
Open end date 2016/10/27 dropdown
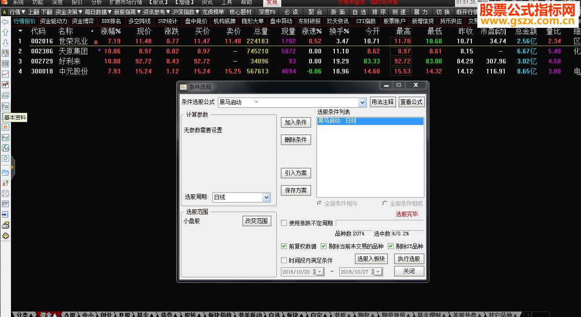point(379,272)
